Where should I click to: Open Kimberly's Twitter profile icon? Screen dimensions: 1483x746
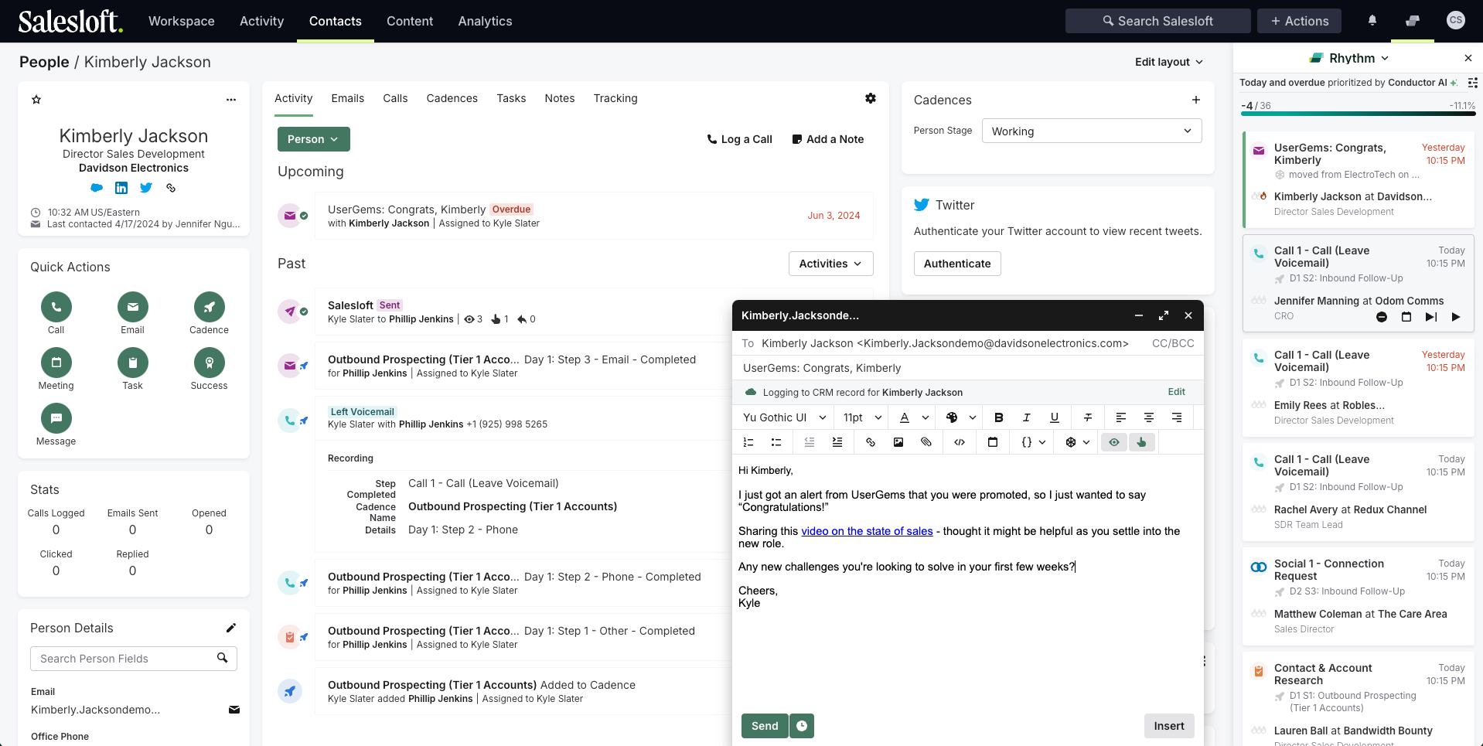(146, 188)
